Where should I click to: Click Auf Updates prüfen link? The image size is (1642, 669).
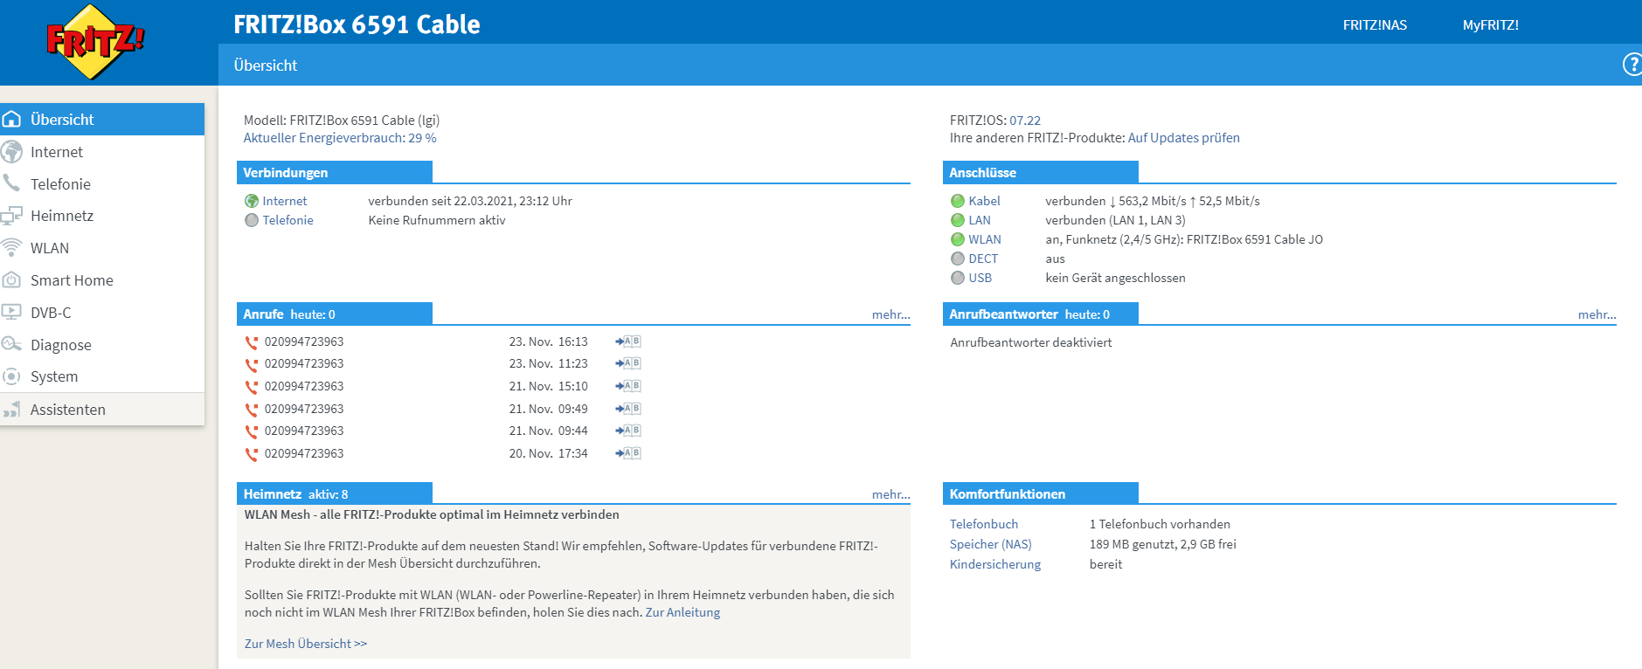[1184, 138]
